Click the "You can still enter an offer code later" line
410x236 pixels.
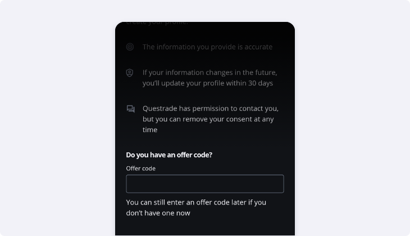click(x=196, y=202)
